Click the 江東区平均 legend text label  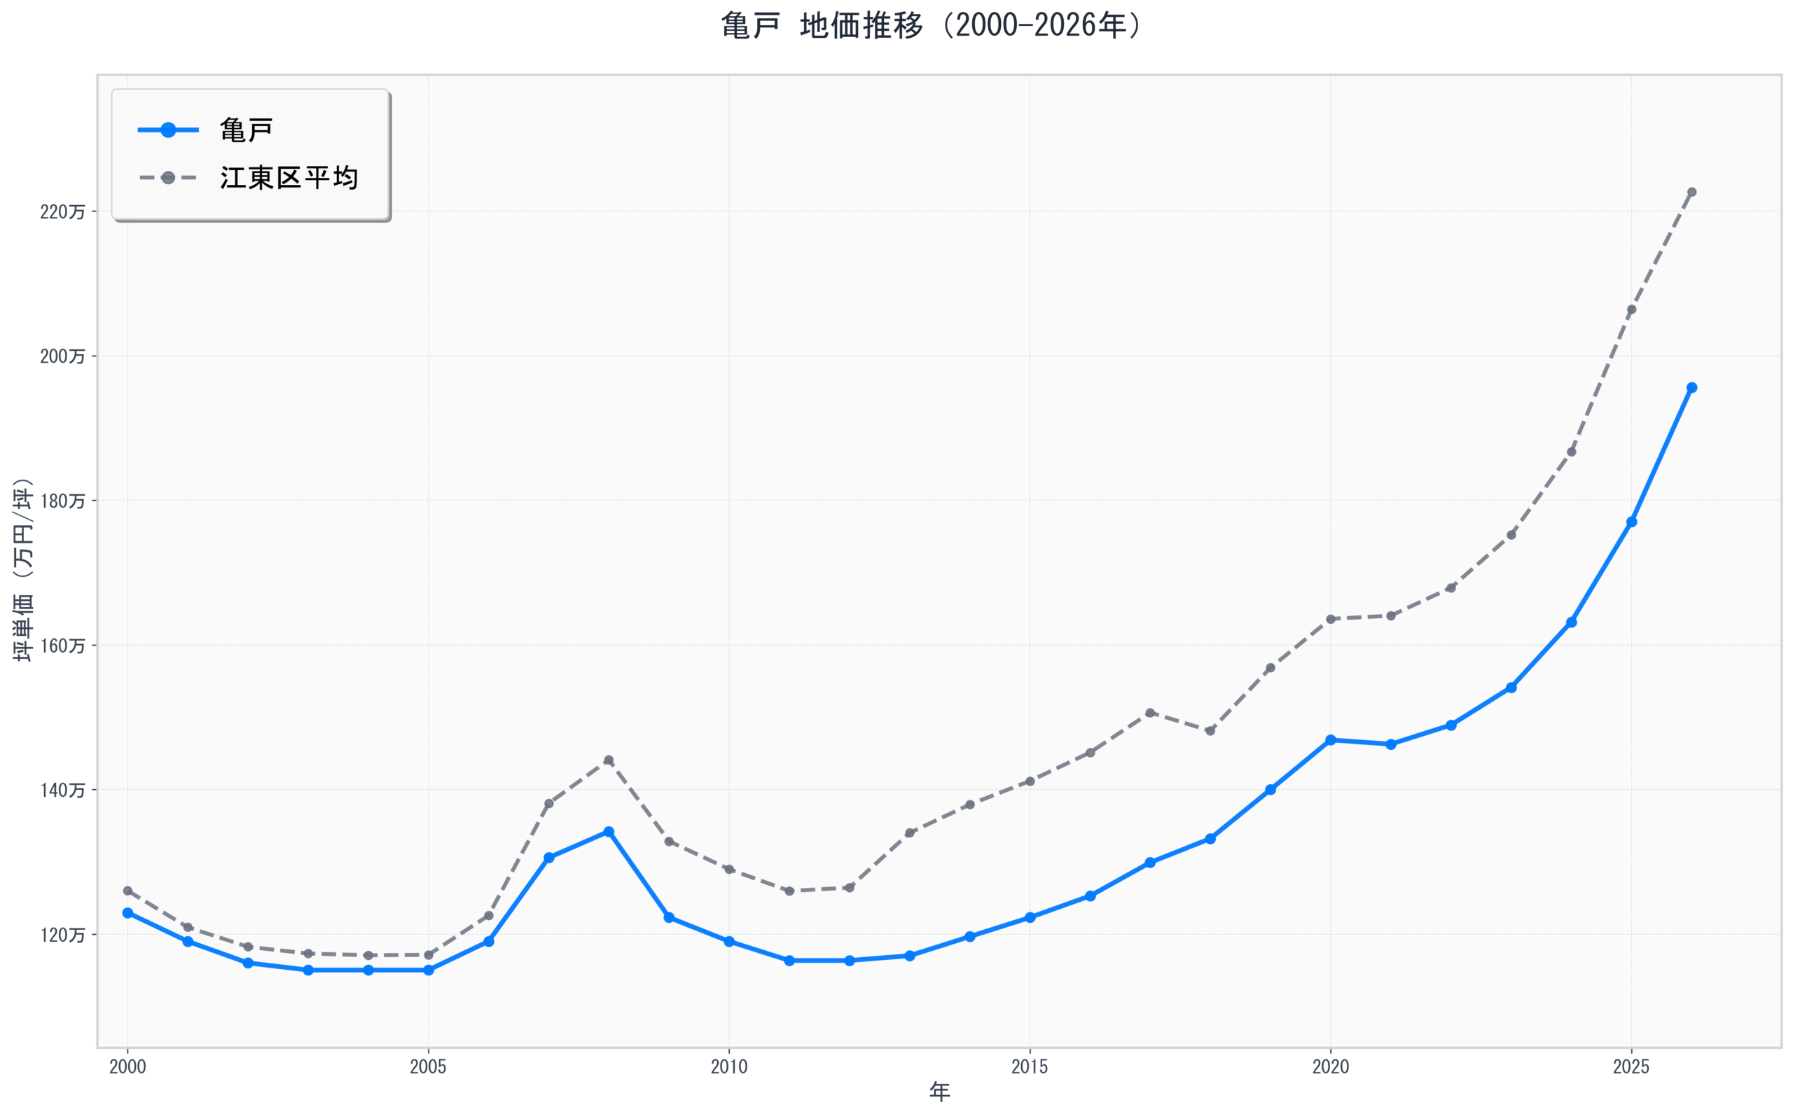289,178
